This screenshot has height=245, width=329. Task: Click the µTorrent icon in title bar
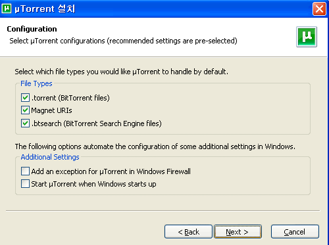pos(7,9)
